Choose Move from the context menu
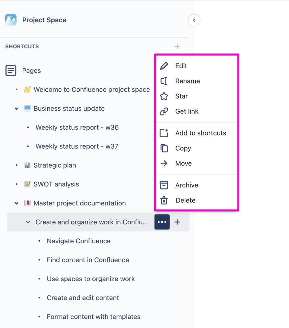Viewport: 289px width, 328px height. click(183, 163)
